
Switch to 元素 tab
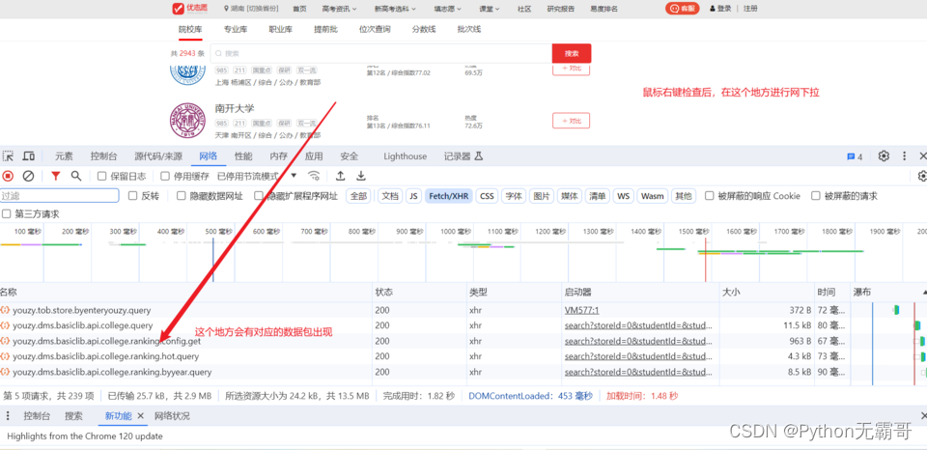64,156
